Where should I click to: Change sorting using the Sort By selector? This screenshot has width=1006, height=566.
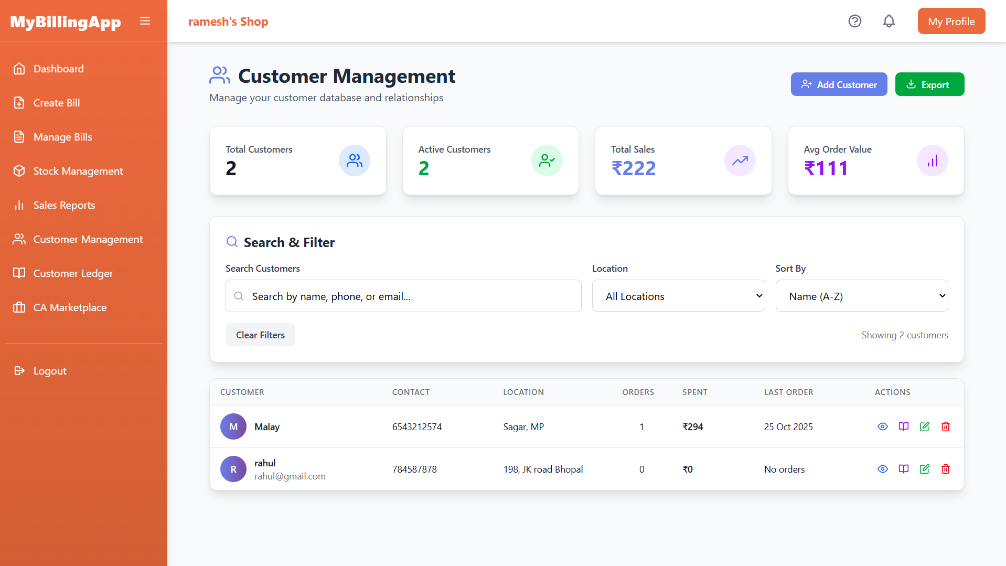[861, 295]
